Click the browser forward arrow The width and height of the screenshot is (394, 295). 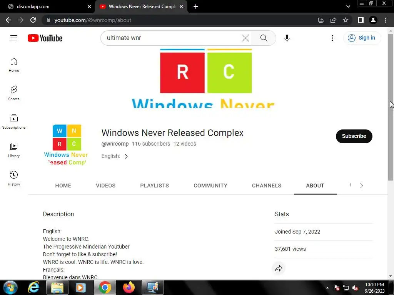click(x=21, y=20)
